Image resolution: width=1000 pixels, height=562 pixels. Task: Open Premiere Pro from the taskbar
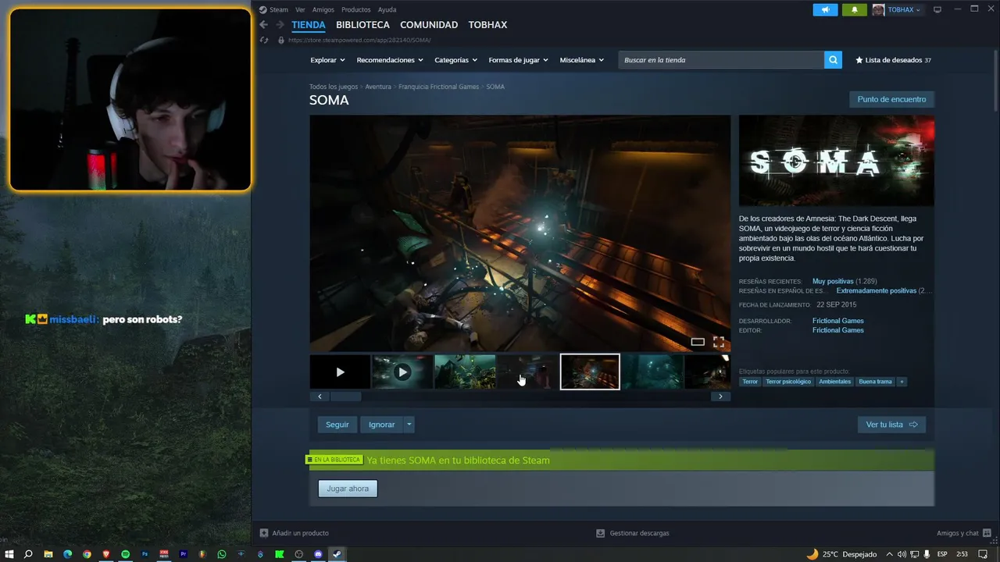[x=184, y=554]
